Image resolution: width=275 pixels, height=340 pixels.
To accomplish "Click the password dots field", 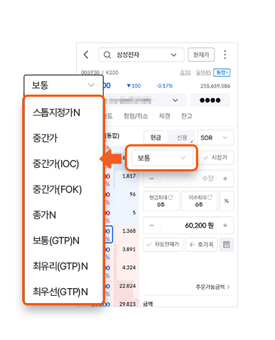I will (x=210, y=100).
